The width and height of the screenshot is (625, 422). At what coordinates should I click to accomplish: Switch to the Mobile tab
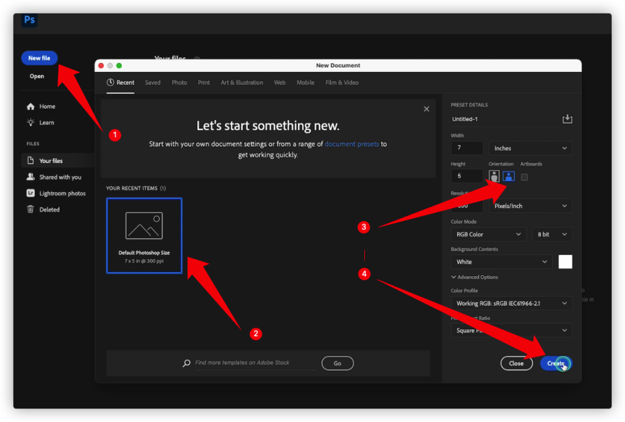(x=305, y=82)
